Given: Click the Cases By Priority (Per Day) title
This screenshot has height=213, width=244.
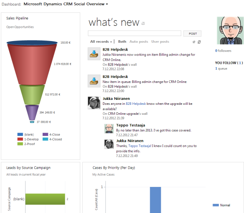Looking at the screenshot, I should pos(114,168).
